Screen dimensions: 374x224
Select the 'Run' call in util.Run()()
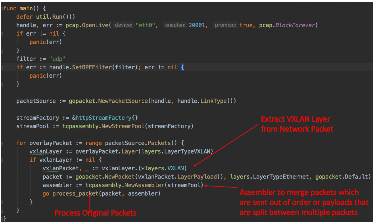point(57,17)
